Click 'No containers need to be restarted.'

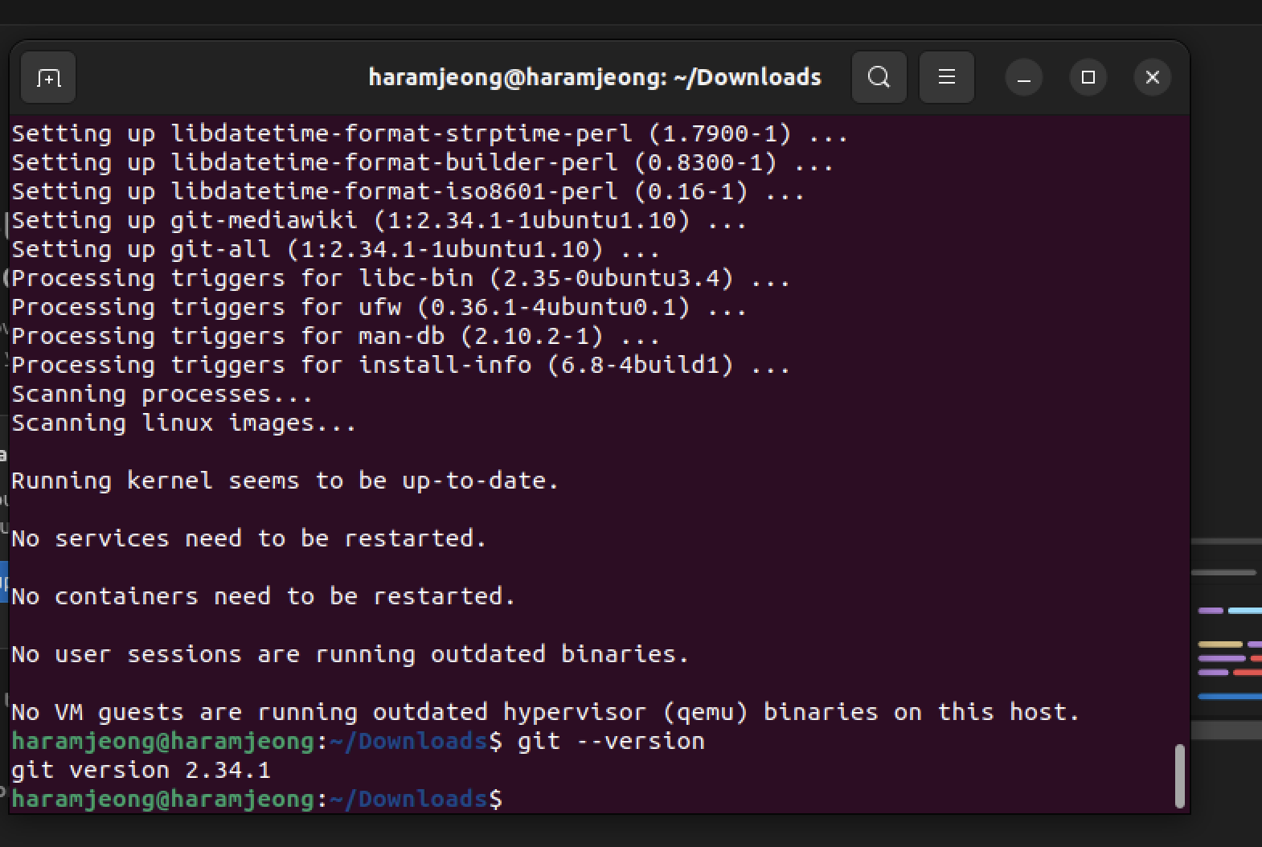tap(263, 596)
